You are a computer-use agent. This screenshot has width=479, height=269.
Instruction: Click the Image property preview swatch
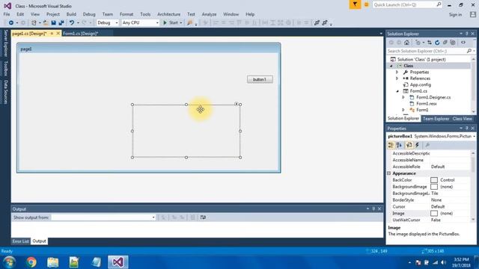point(434,214)
